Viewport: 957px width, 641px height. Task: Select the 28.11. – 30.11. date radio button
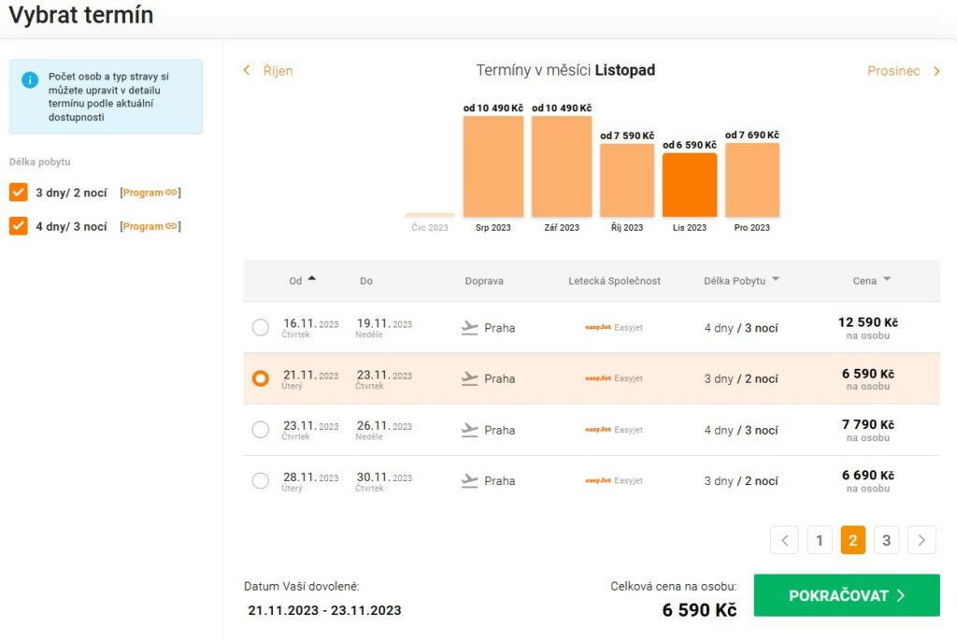click(x=261, y=481)
